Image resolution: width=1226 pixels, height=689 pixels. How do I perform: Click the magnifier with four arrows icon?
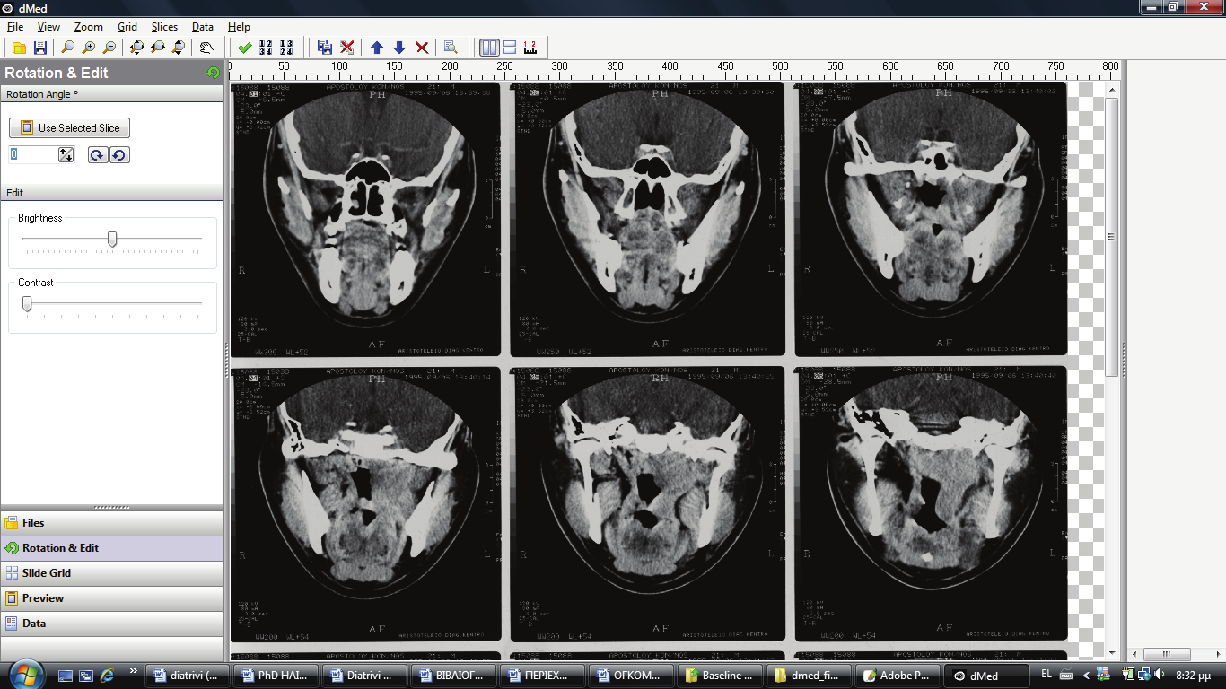[x=136, y=48]
